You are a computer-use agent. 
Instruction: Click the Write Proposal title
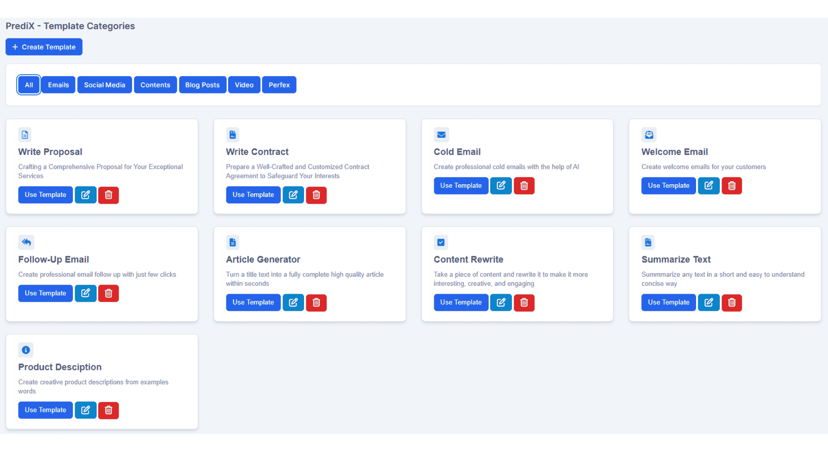point(50,152)
